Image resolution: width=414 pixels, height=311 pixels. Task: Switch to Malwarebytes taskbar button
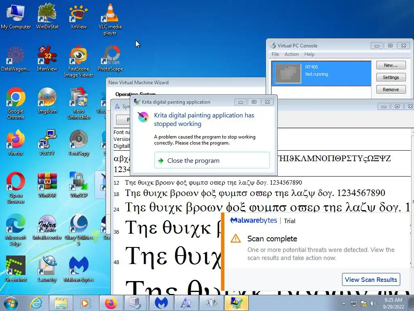(x=161, y=303)
